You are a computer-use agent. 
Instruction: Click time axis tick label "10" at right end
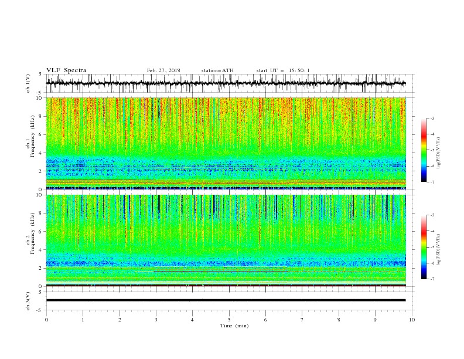pyautogui.click(x=412, y=320)
